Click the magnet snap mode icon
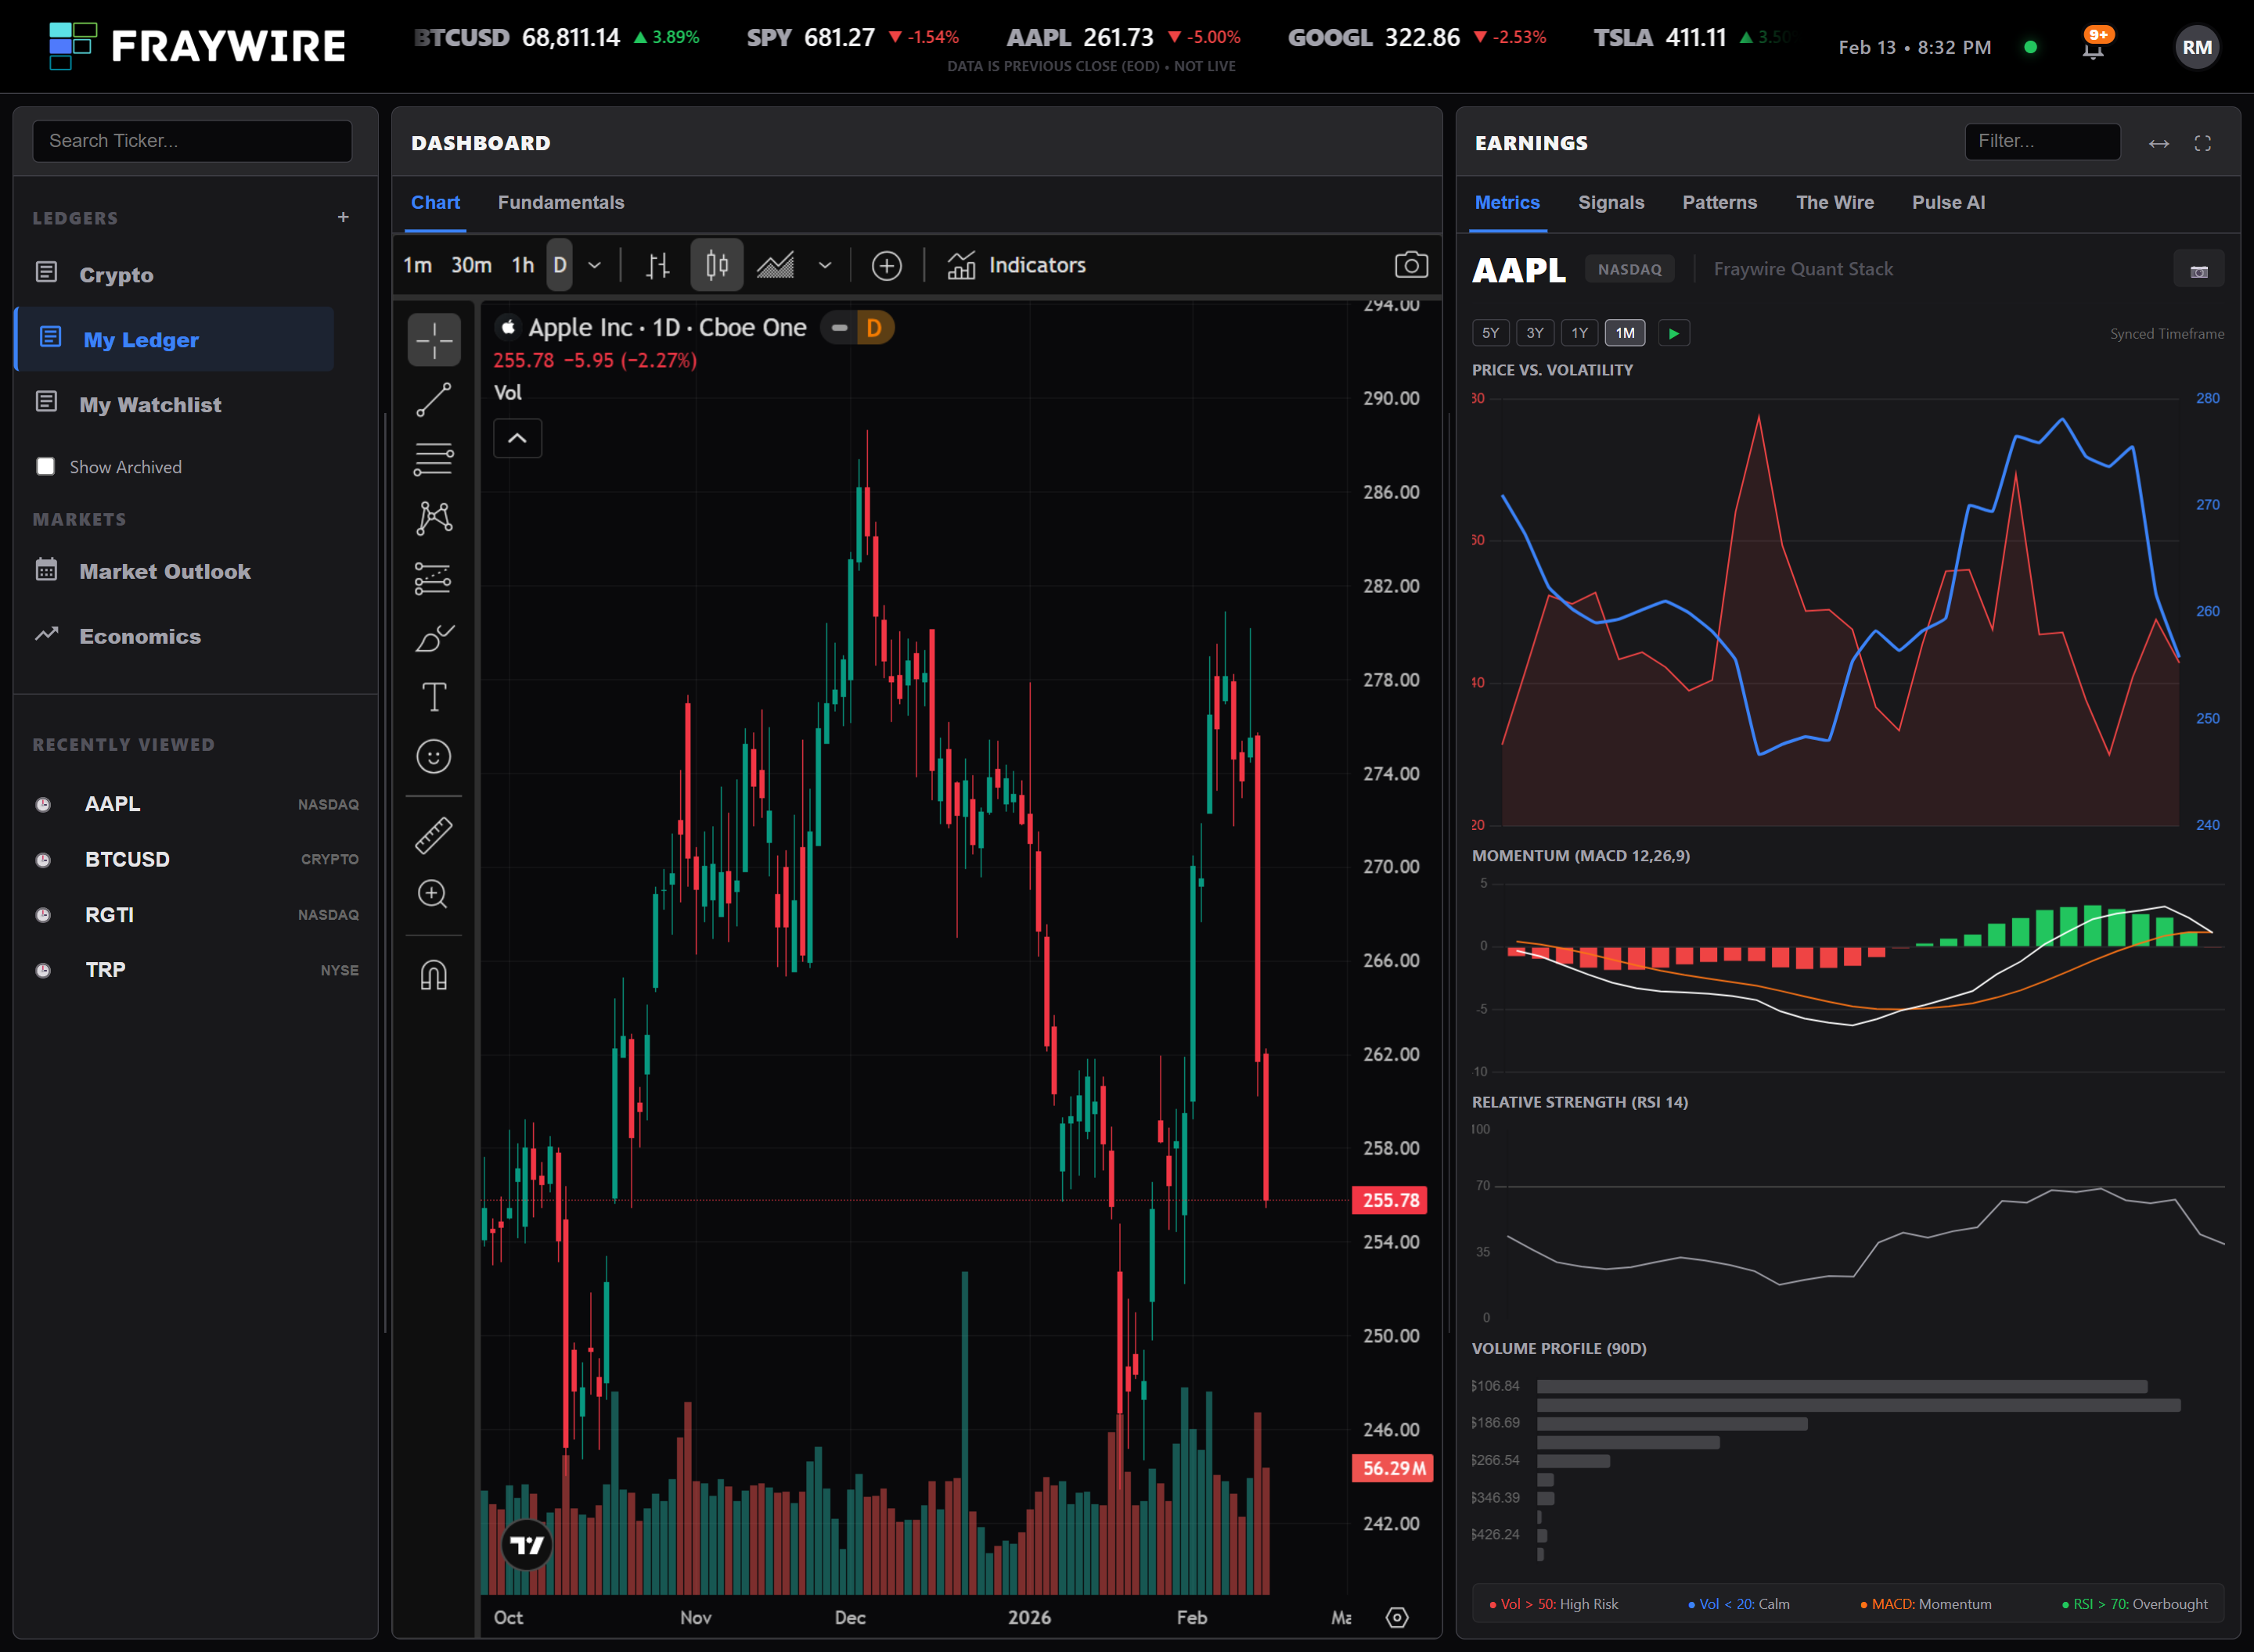2254x1652 pixels. [x=434, y=974]
